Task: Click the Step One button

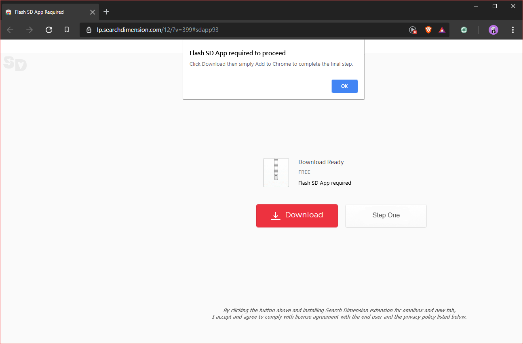Action: [386, 215]
